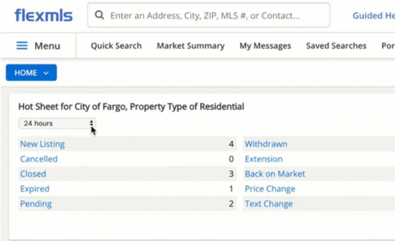This screenshot has height=241, width=395.
Task: Open Price Change listings
Action: click(x=270, y=189)
